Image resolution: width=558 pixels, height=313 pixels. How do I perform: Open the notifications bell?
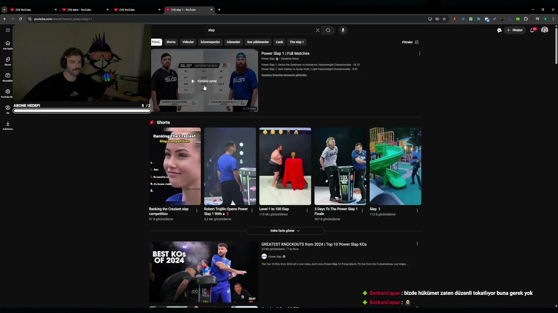533,30
